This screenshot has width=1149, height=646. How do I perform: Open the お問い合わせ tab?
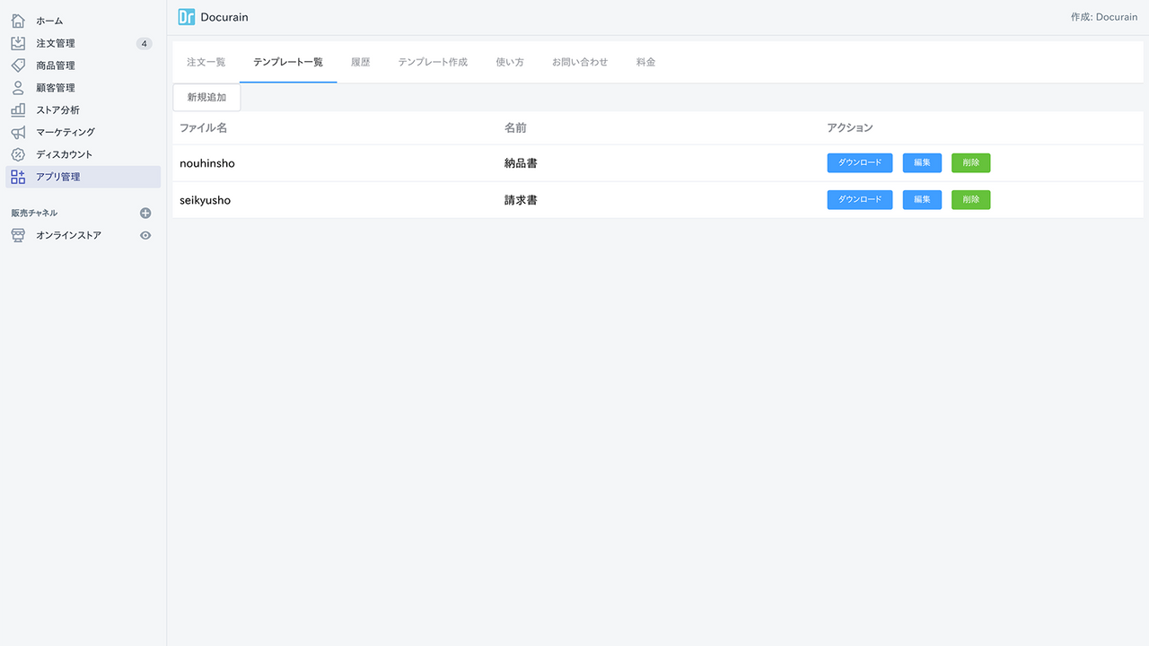click(x=580, y=62)
